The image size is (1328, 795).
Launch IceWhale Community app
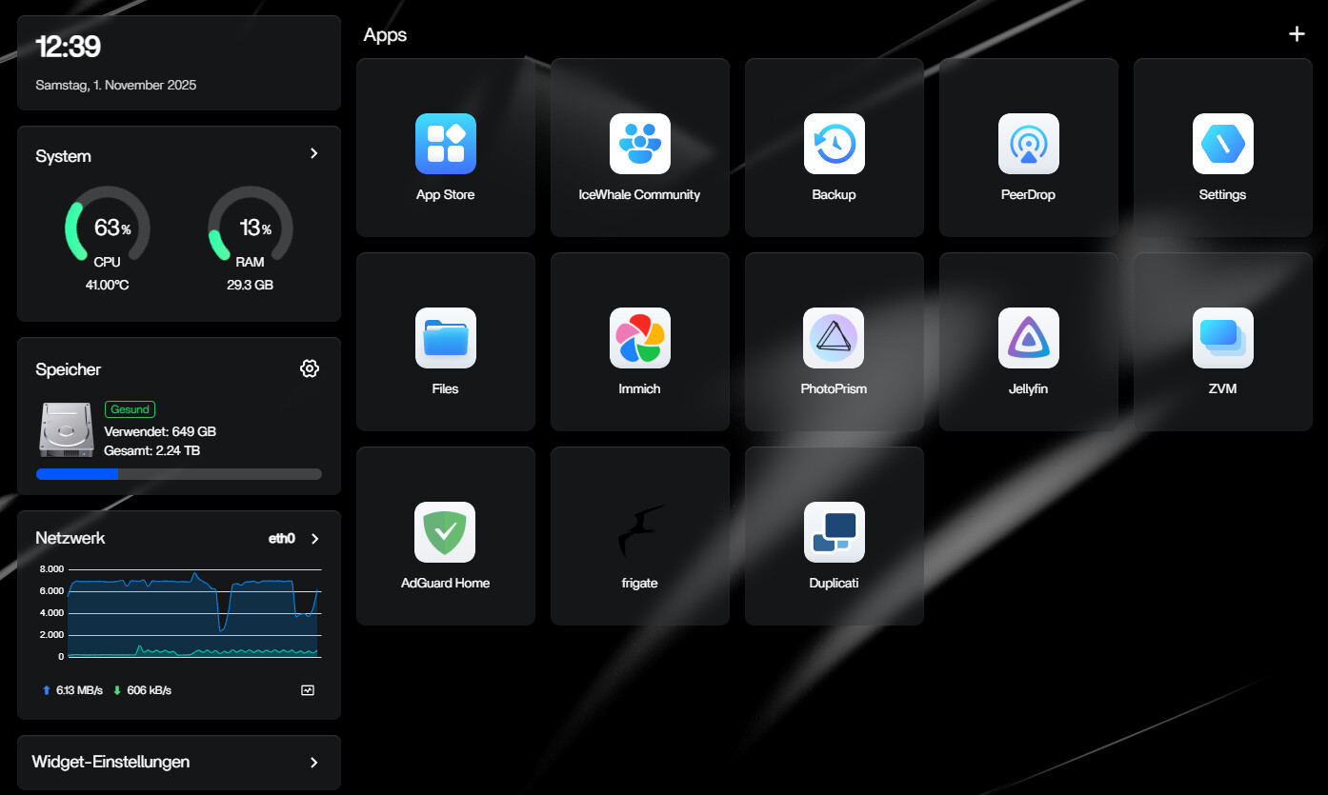[x=639, y=145]
